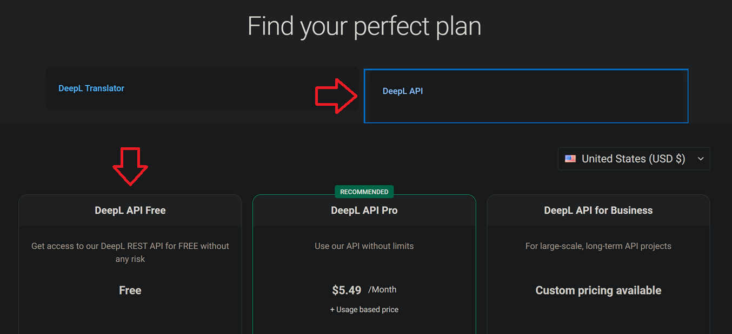The image size is (732, 334).
Task: Click the "Free" price label
Action: pyautogui.click(x=130, y=290)
